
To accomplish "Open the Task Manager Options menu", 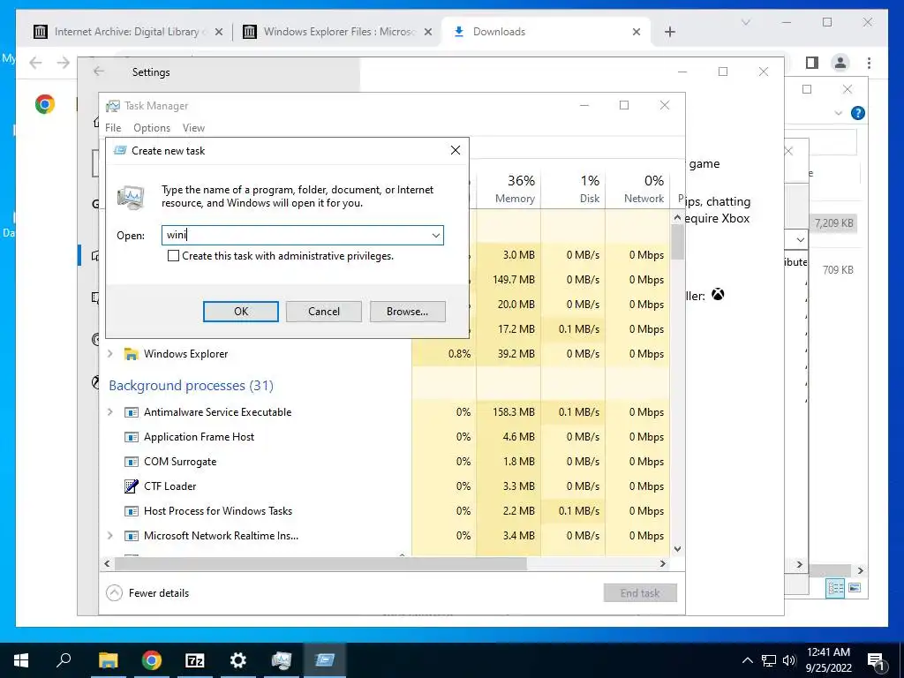I will (x=152, y=128).
